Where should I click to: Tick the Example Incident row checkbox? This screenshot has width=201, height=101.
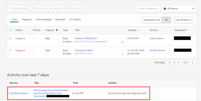coord(10,50)
